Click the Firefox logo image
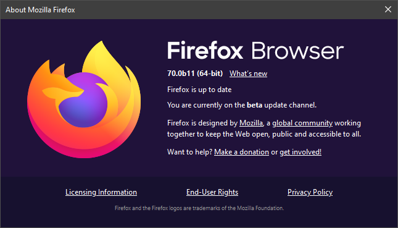 pyautogui.click(x=84, y=99)
